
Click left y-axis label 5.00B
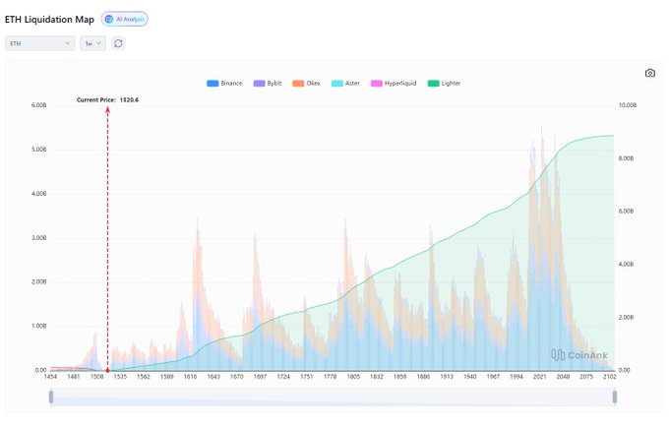point(38,150)
